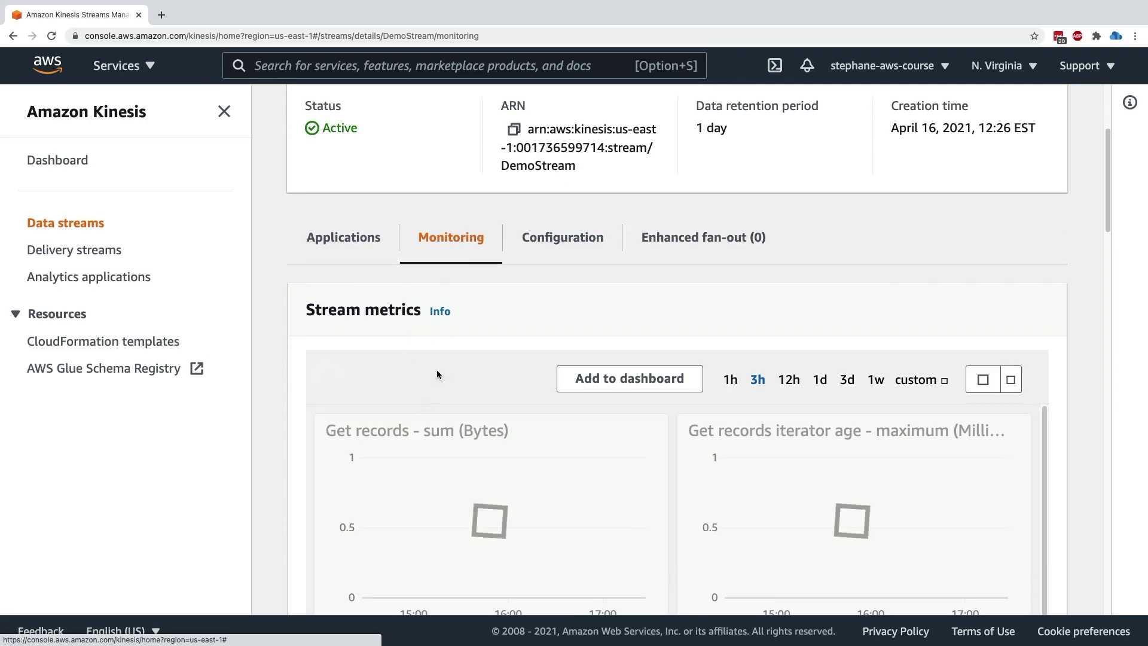Select the 1h time range
The height and width of the screenshot is (646, 1148).
click(730, 380)
